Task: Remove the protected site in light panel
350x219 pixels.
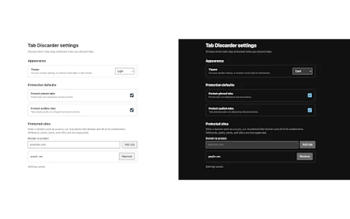Action: (x=127, y=156)
